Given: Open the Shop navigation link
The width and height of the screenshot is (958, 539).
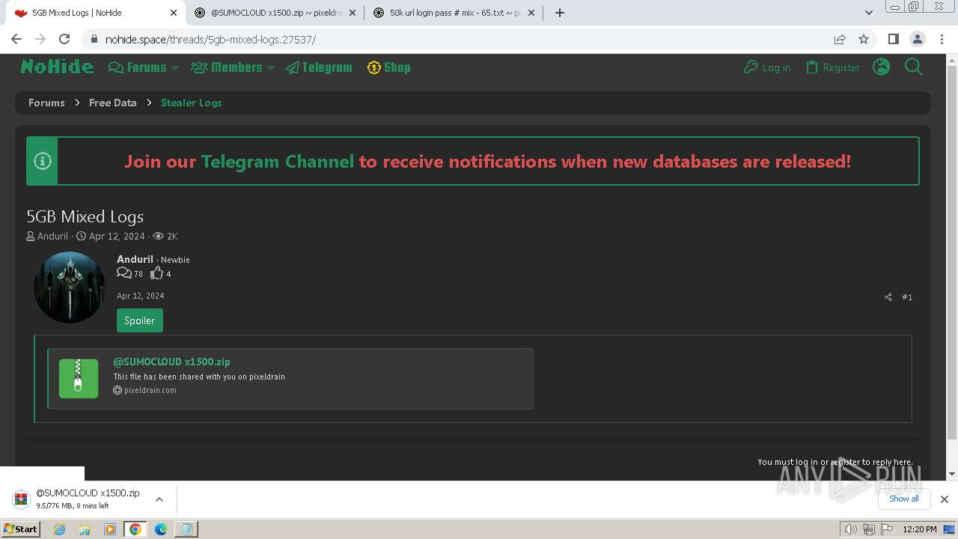Looking at the screenshot, I should pos(388,67).
